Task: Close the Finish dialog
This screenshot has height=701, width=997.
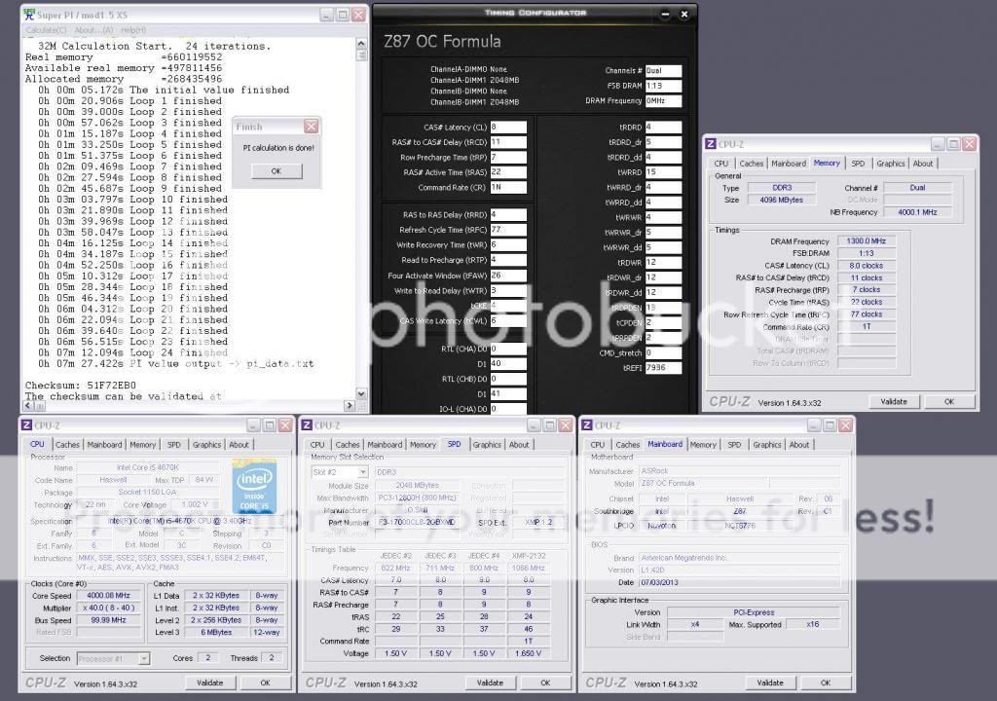Action: coord(311,126)
